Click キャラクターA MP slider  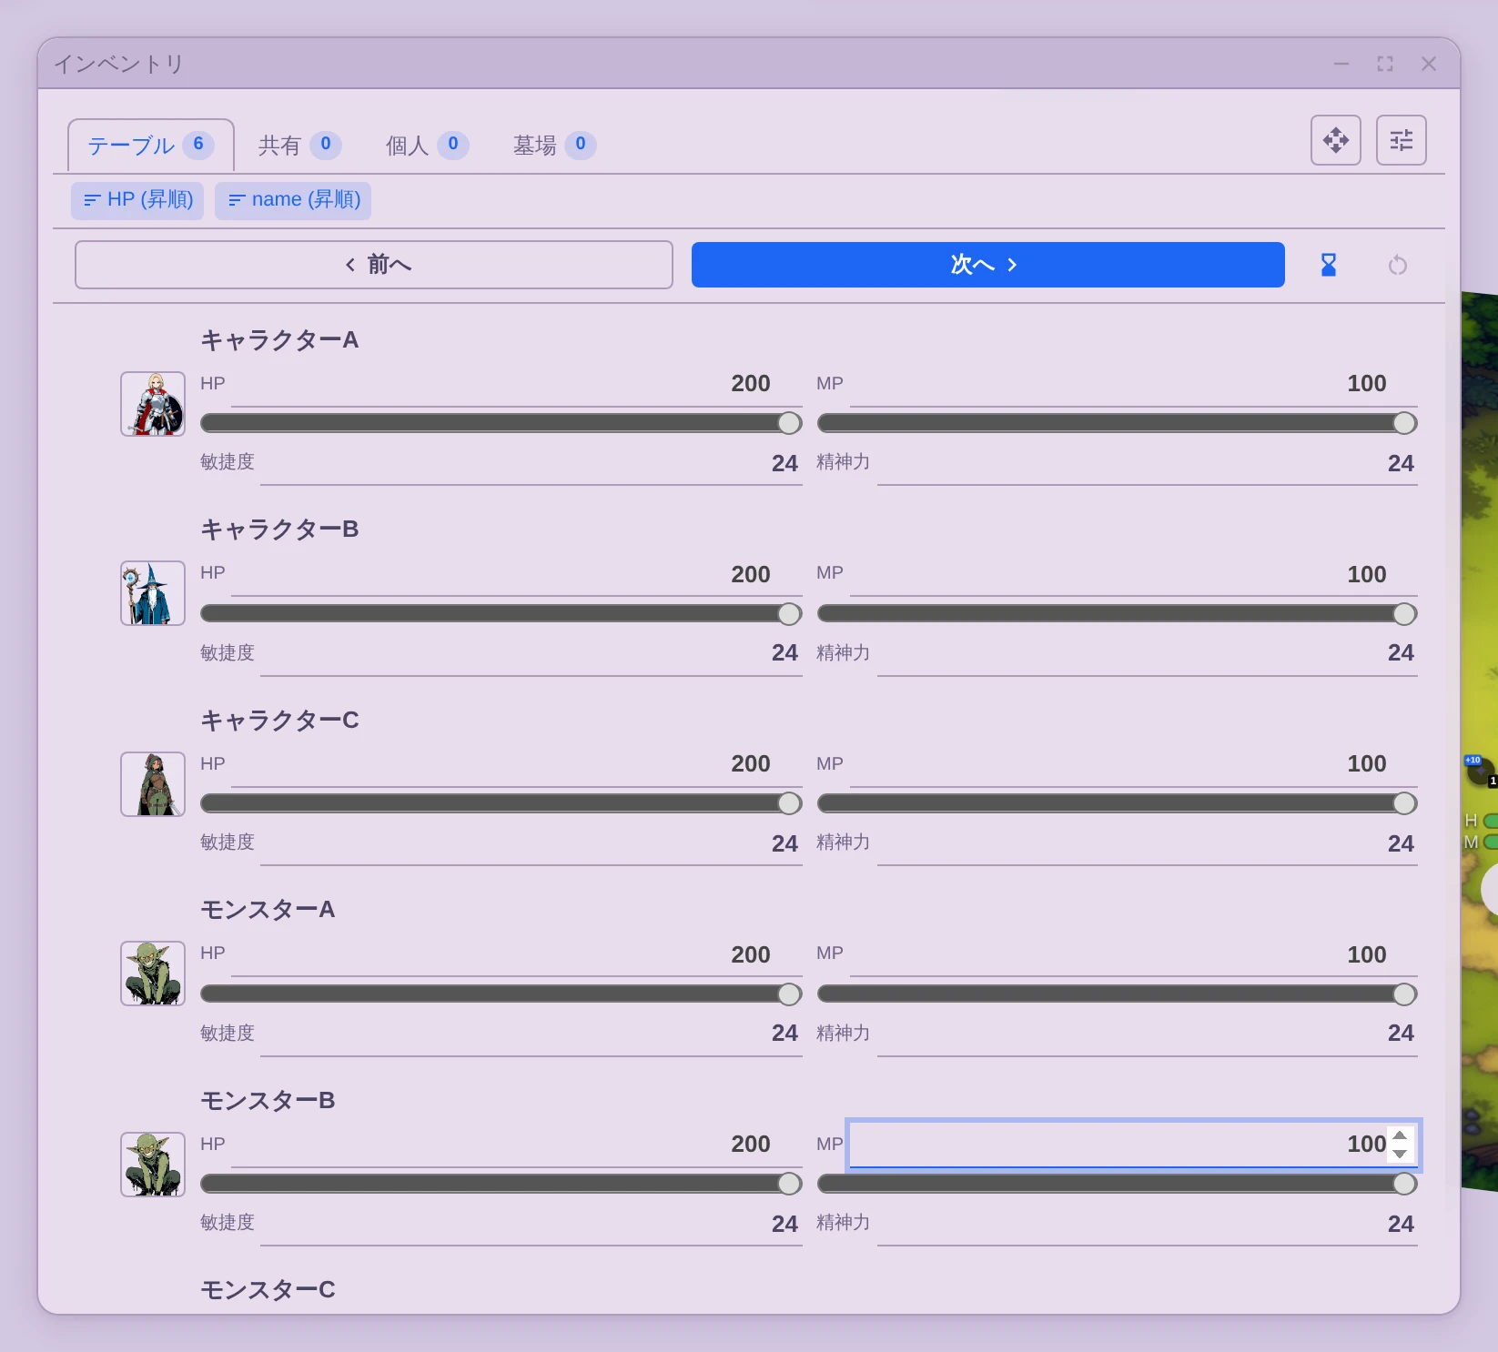pos(1117,423)
